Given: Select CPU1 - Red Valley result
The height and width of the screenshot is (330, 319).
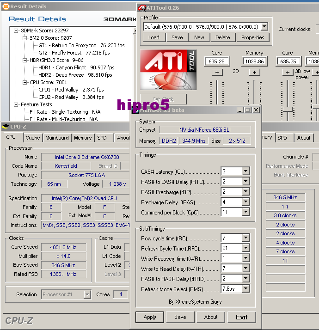Looking at the screenshot, I should coord(71,90).
